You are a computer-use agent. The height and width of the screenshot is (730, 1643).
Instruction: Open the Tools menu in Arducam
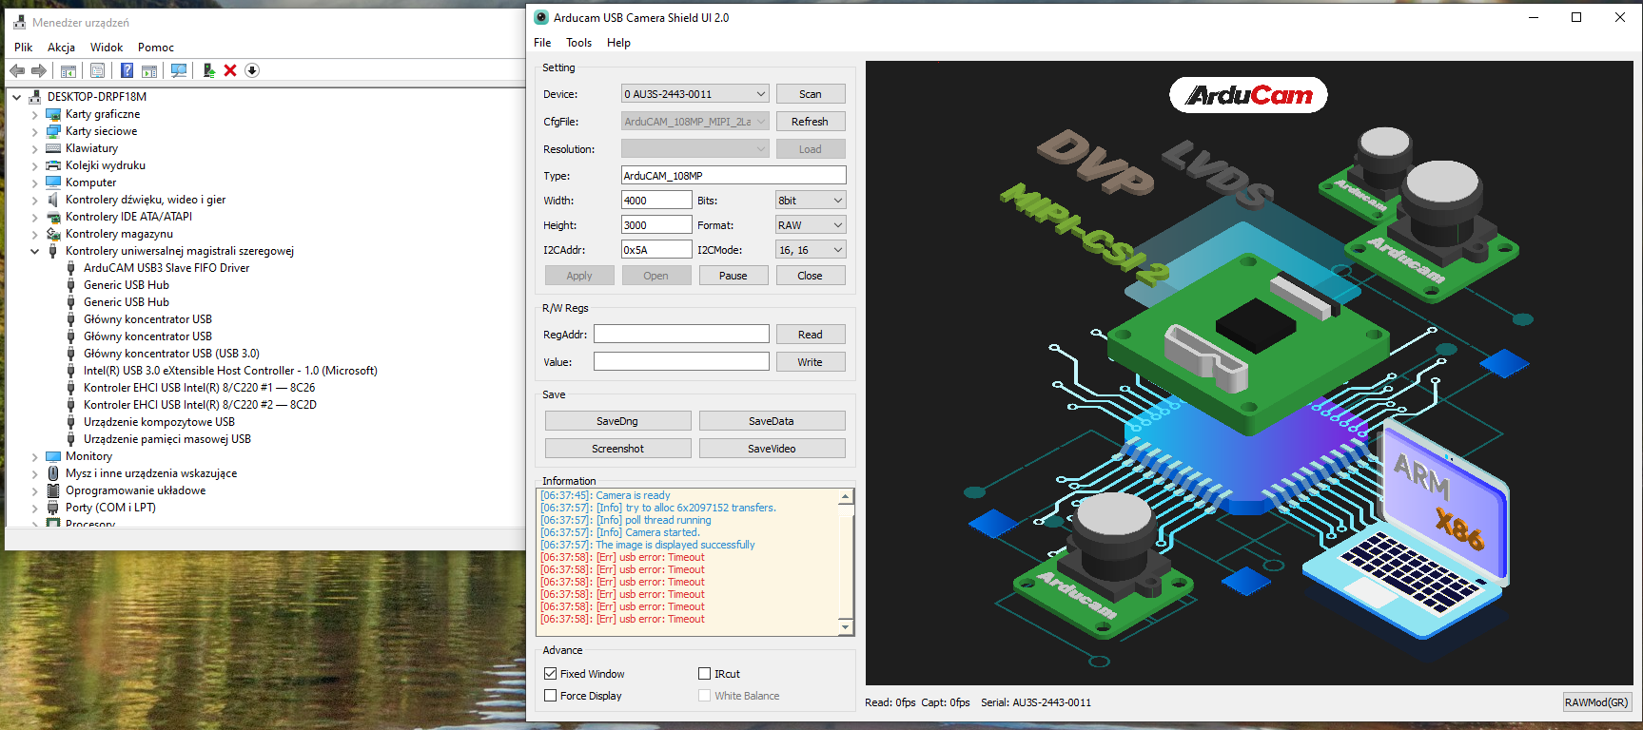[578, 43]
